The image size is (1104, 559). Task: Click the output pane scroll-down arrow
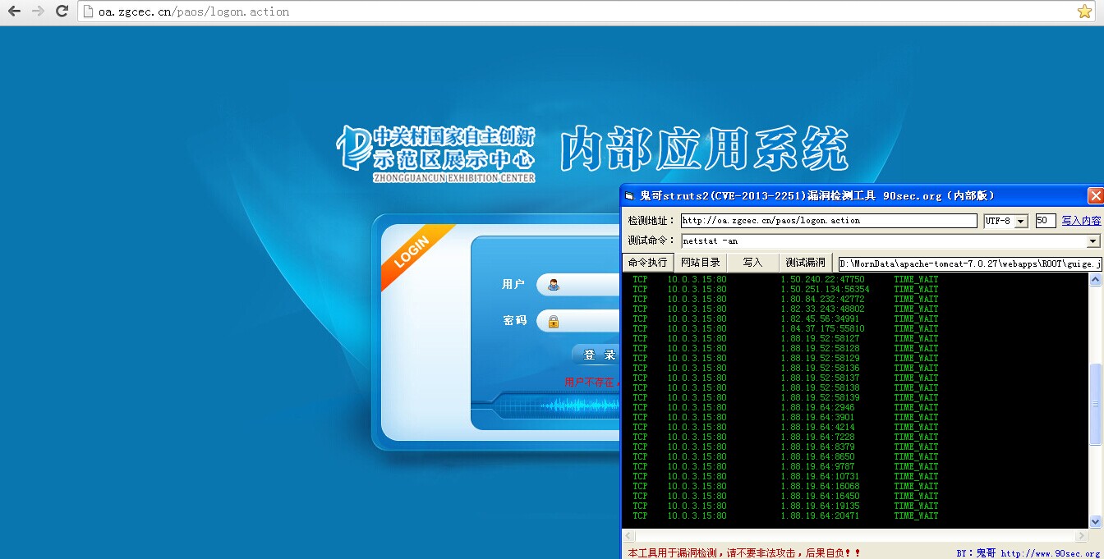(1095, 521)
